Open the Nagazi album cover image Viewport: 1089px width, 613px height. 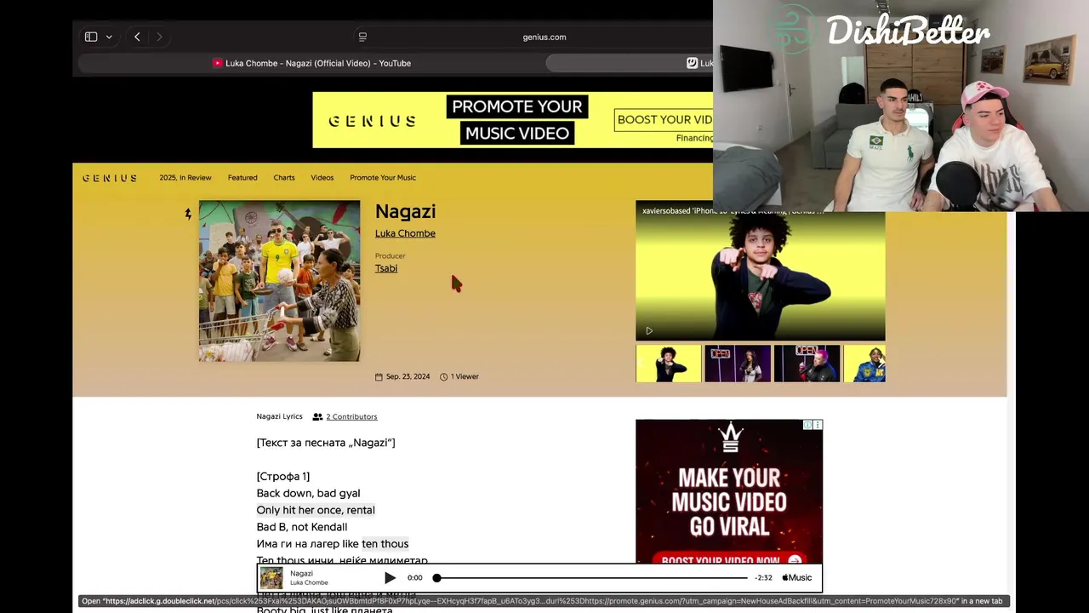(279, 281)
